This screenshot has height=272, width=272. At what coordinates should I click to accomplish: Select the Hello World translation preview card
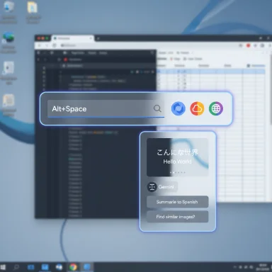click(x=177, y=157)
